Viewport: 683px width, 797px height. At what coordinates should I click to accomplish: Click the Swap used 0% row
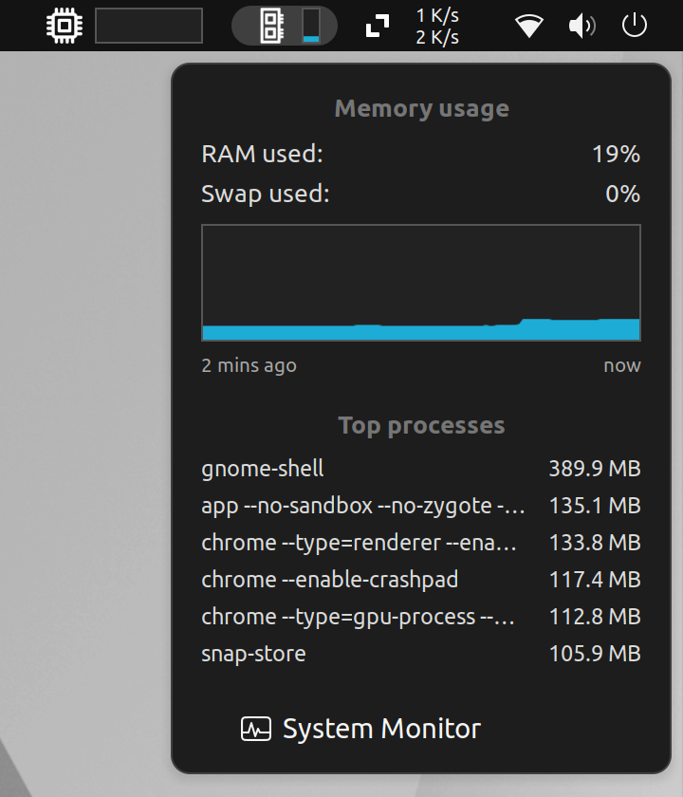pos(421,195)
